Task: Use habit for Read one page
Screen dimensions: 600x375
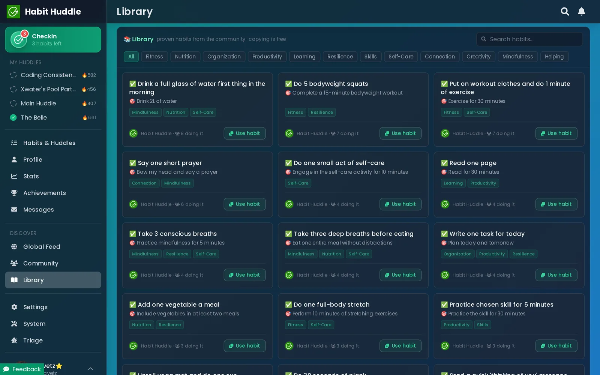Action: pos(556,204)
